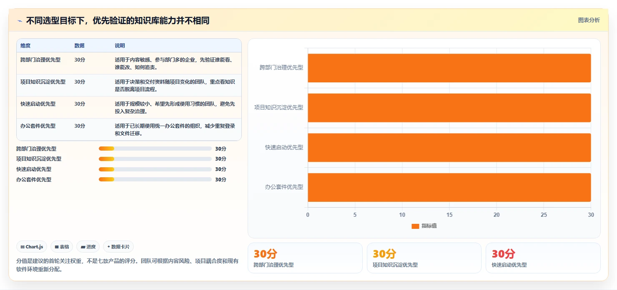Click 30分 in the 快速启动优先型 table row

80,104
